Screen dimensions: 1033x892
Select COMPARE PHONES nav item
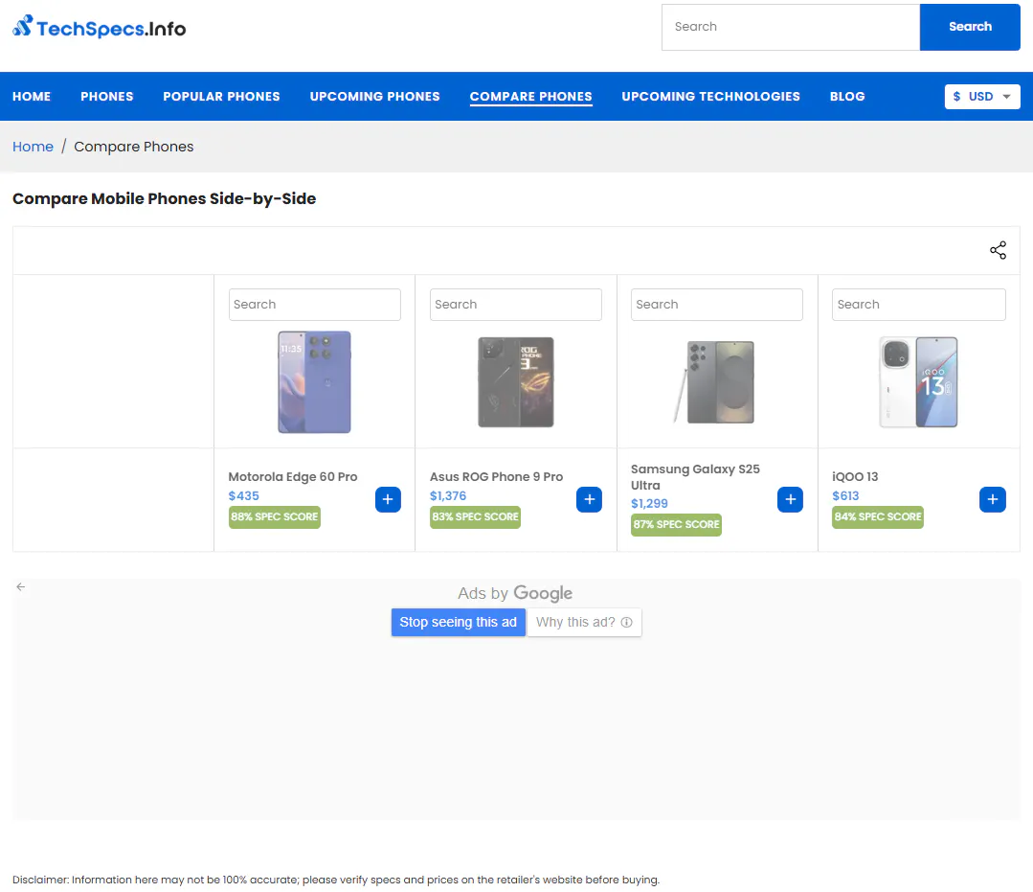[x=531, y=96]
